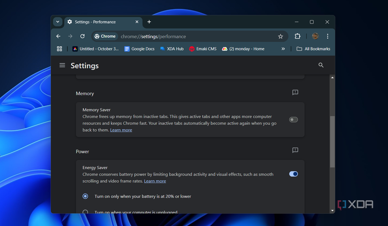Open the Untitled - October 3 bookmark
Image resolution: width=388 pixels, height=226 pixels.
pos(95,49)
